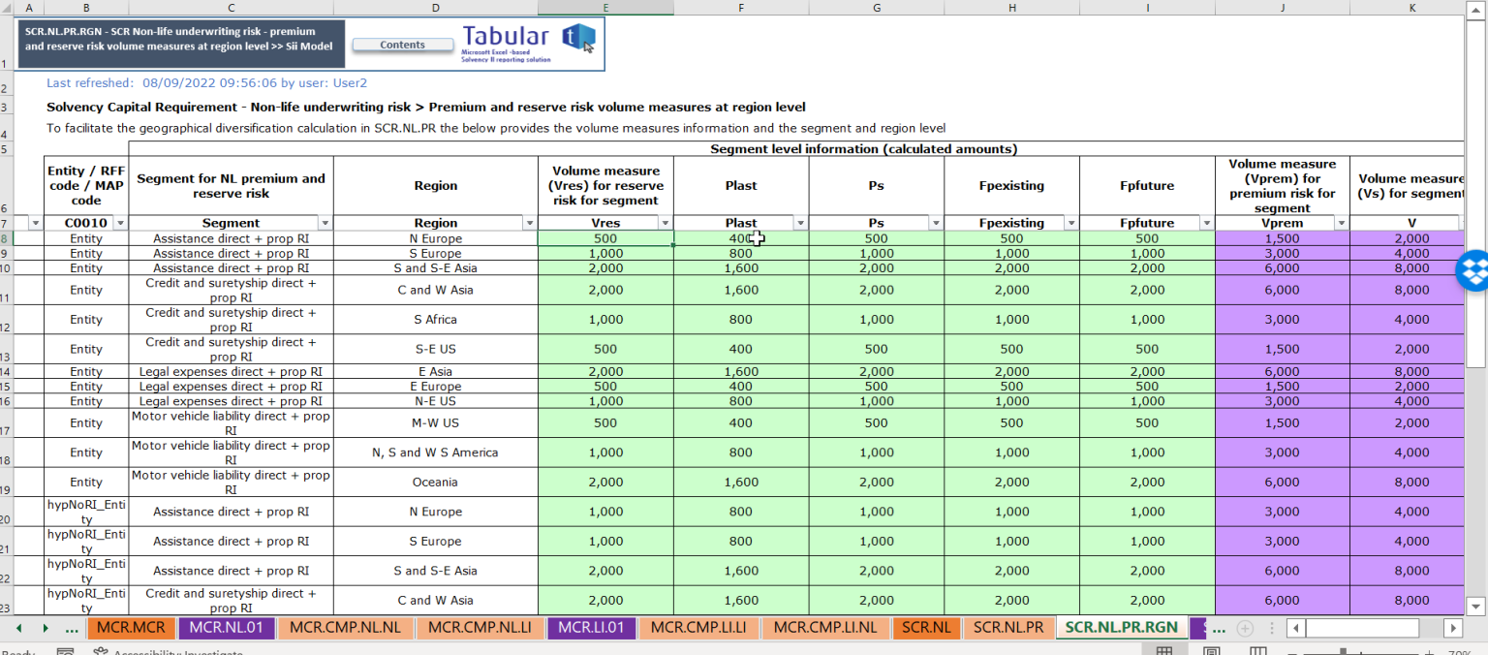Screen dimensions: 1488x655
Task: Open the Segment column filter dropdown
Action: (325, 223)
